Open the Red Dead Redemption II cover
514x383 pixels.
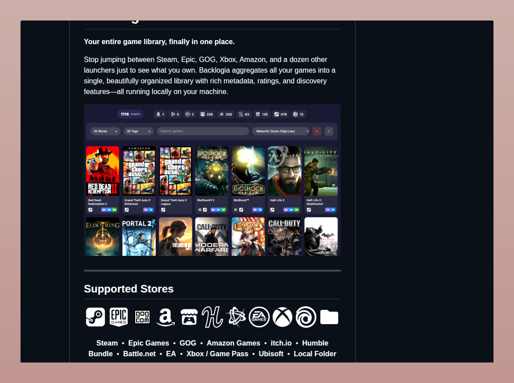pos(103,171)
